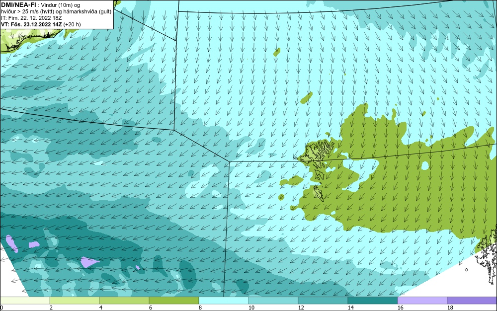
Task: Click the largest lavender high-wind patch
Action: click(x=89, y=262)
